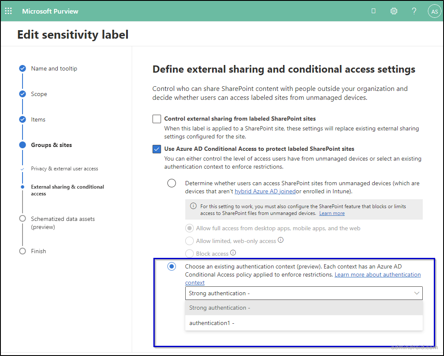Viewport: 444px width, 356px height.
Task: Select Allow full access from desktop apps radio
Action: tap(189, 228)
